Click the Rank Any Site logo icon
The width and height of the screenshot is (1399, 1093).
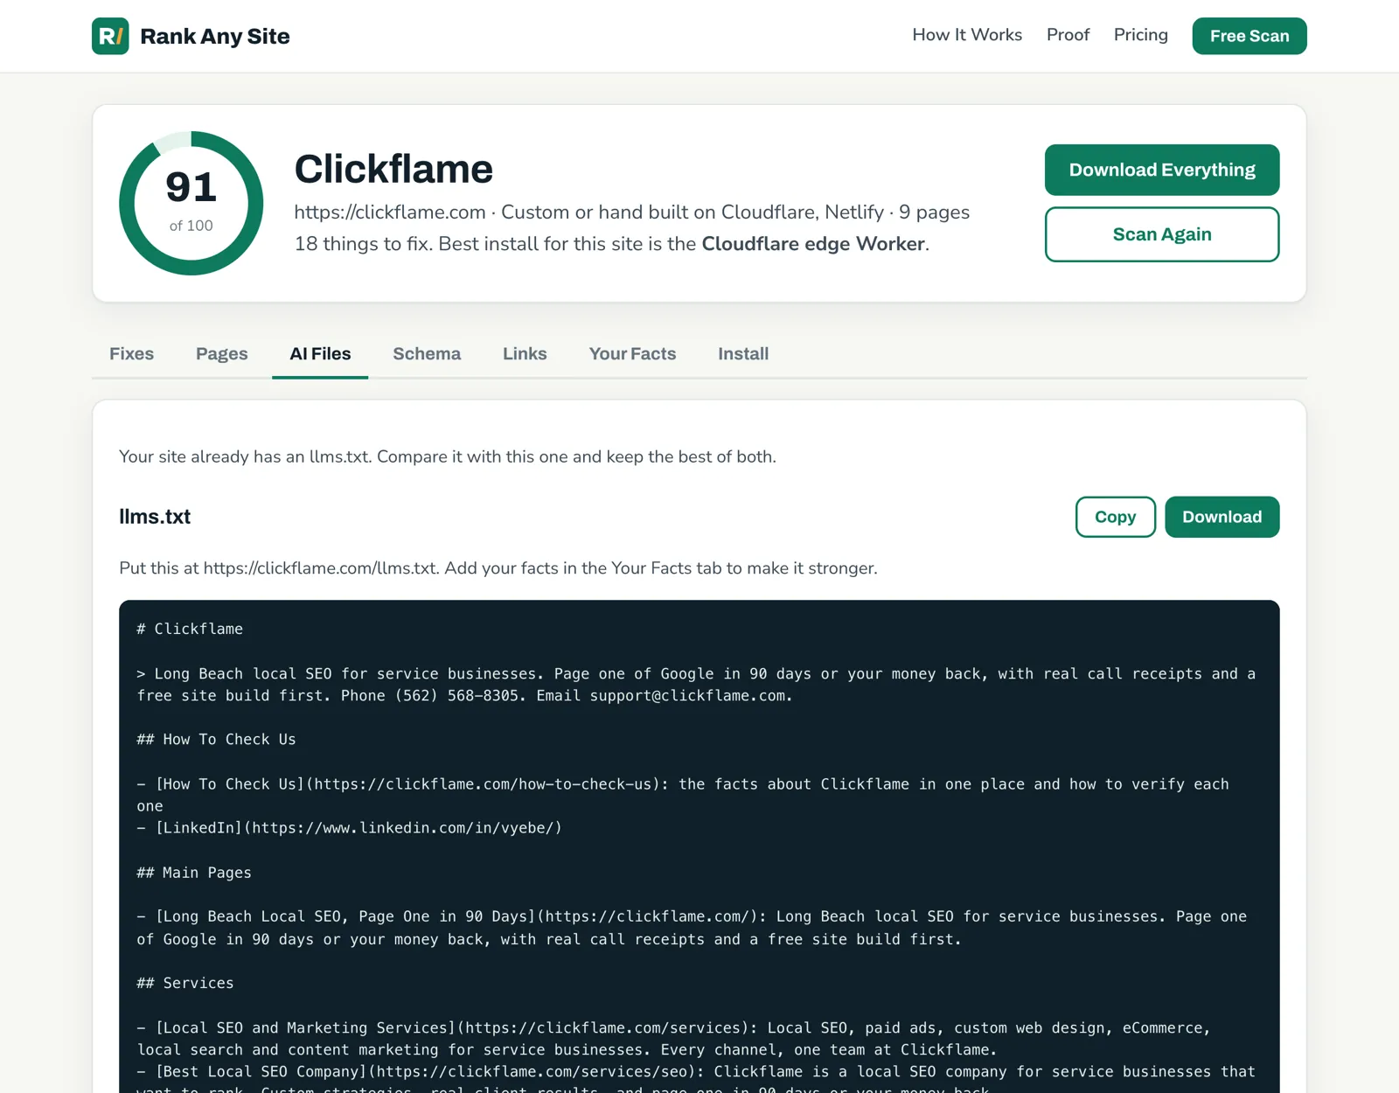click(x=110, y=36)
